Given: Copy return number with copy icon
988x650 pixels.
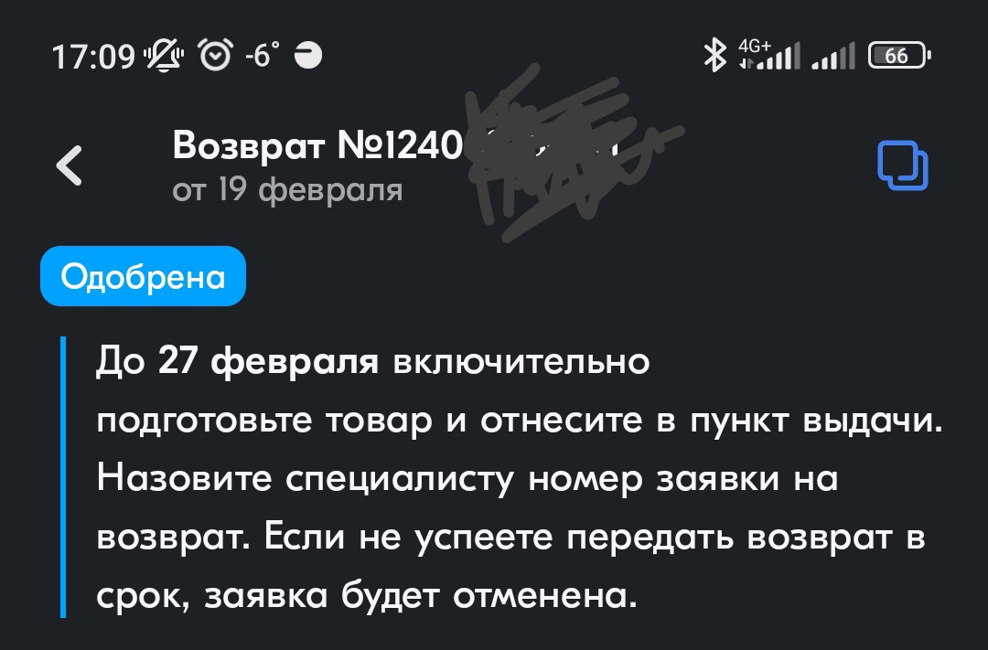Looking at the screenshot, I should (902, 165).
